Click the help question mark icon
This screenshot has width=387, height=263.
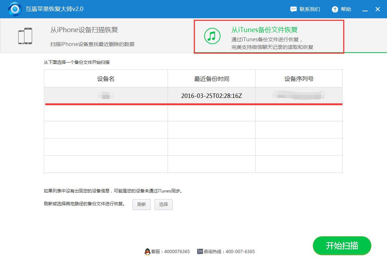coord(335,9)
